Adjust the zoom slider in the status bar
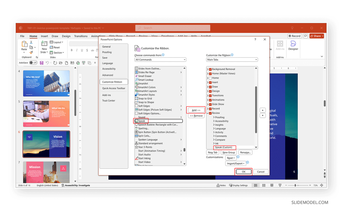Viewport: 342px width, 211px height. pos(295,185)
